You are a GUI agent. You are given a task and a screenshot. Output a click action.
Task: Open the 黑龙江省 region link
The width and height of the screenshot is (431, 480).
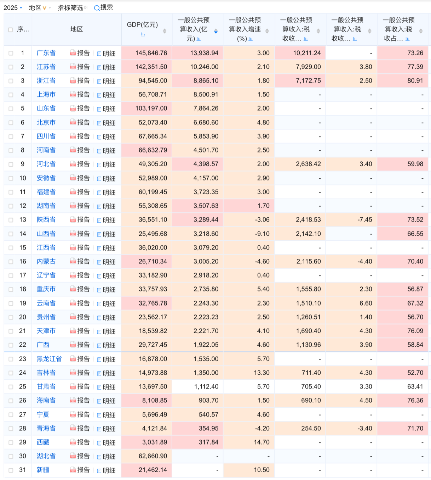pyautogui.click(x=49, y=359)
